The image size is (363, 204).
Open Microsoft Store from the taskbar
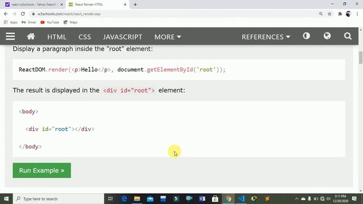click(215, 199)
